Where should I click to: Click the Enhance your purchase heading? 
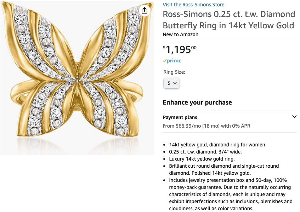(197, 102)
